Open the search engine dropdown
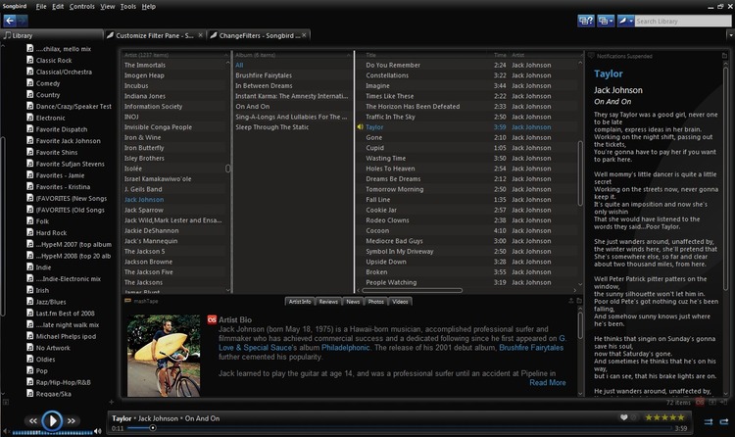Viewport: 735px width, 437px height. pos(626,21)
